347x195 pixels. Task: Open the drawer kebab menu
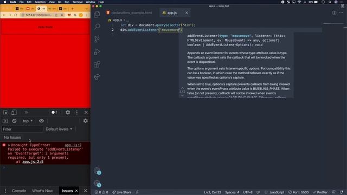click(5, 191)
